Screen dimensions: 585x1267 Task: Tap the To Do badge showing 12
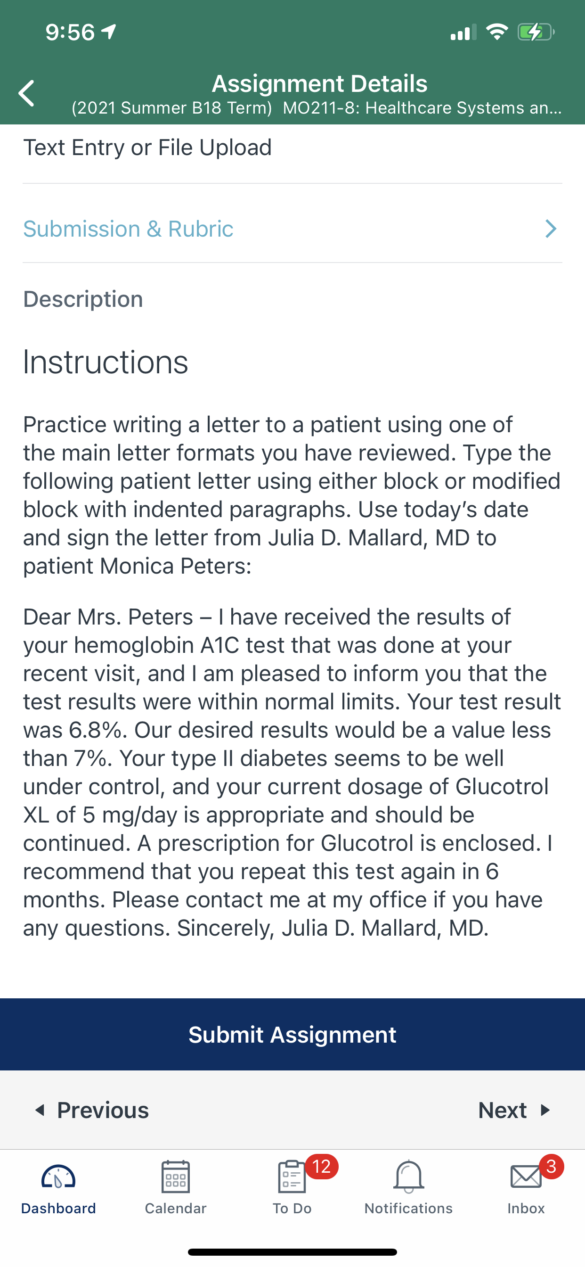[322, 1166]
